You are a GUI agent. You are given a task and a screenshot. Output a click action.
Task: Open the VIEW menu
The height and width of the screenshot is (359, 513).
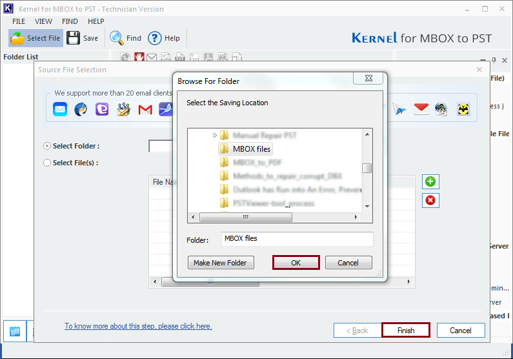pos(43,21)
